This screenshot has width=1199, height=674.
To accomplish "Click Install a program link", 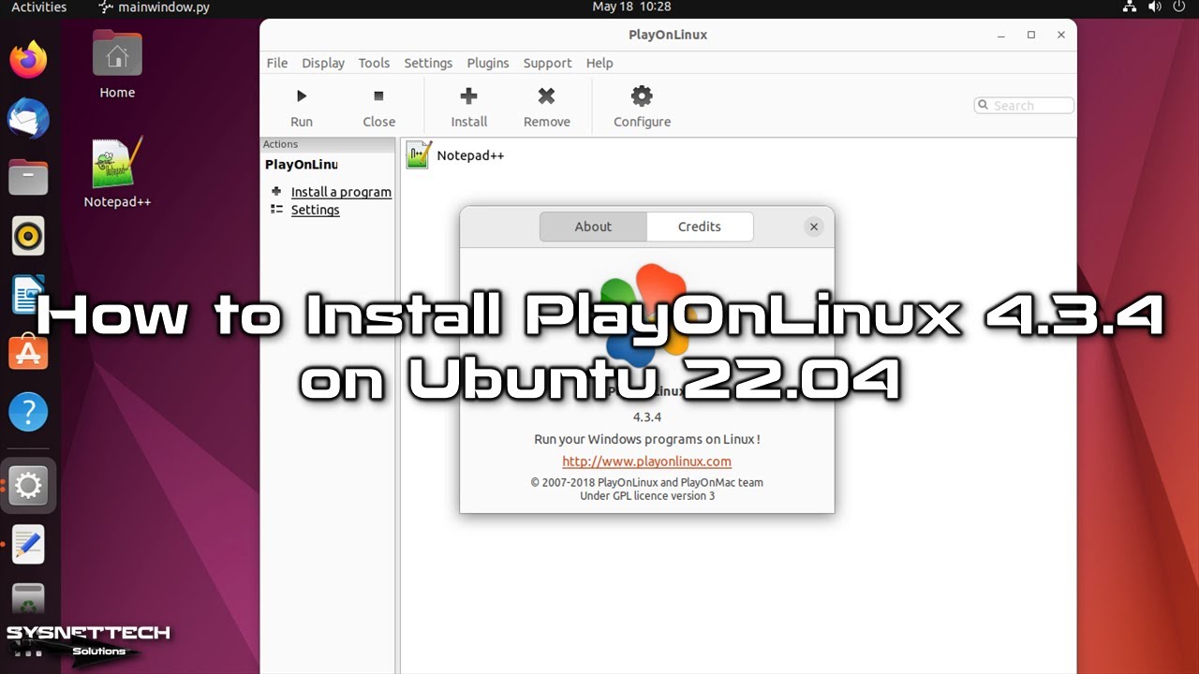I will (x=341, y=192).
